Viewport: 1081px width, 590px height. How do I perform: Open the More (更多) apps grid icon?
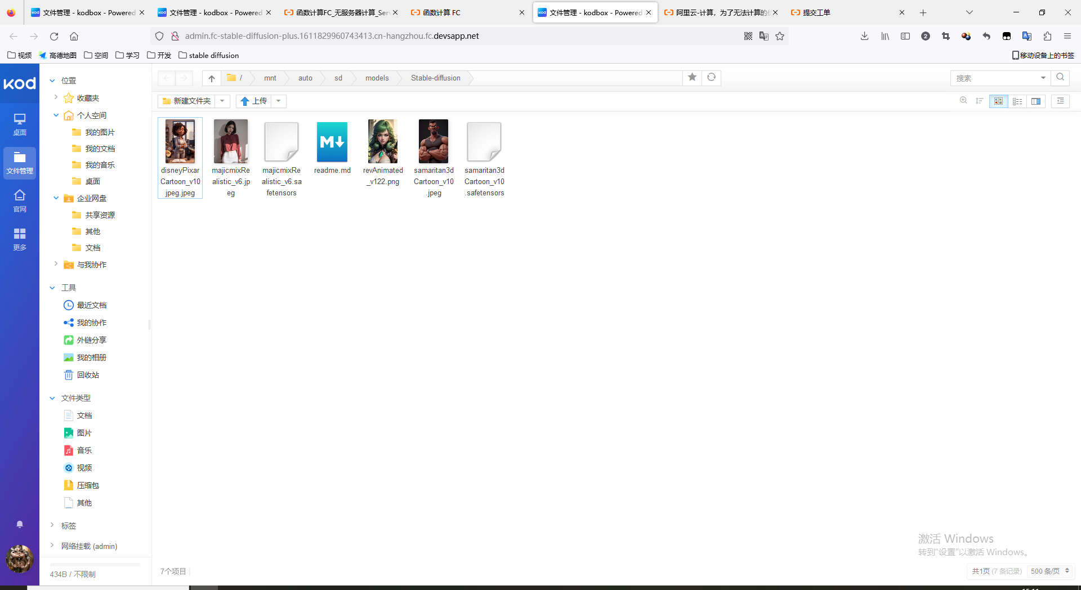[x=20, y=239]
